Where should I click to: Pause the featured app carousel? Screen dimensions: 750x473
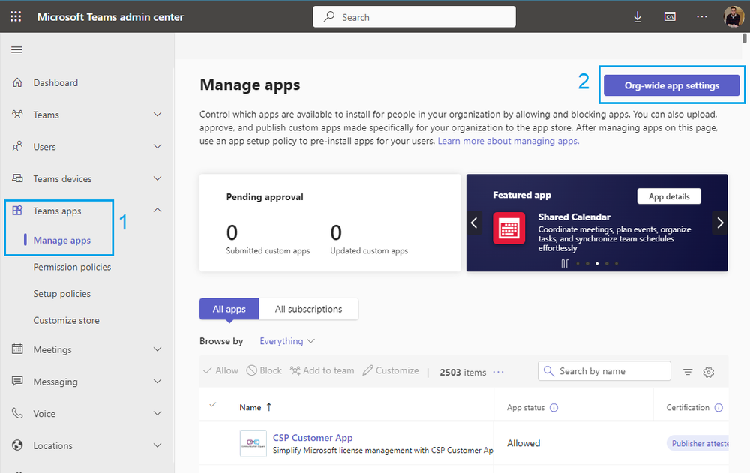click(x=565, y=264)
